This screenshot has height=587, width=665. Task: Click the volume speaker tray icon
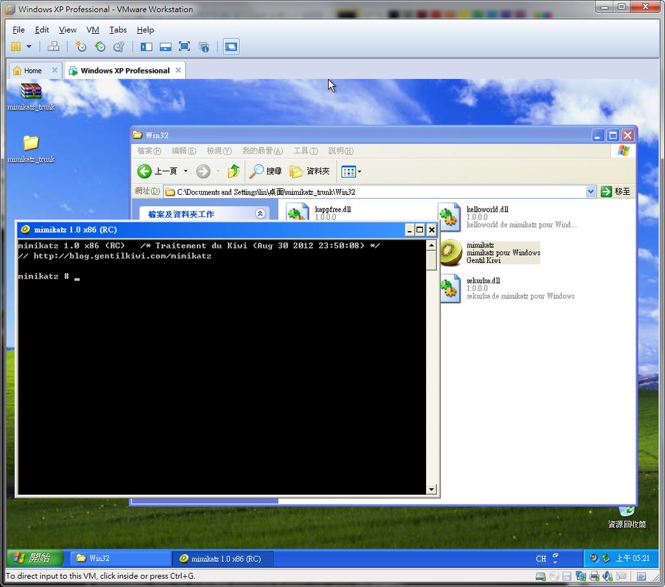click(x=594, y=558)
